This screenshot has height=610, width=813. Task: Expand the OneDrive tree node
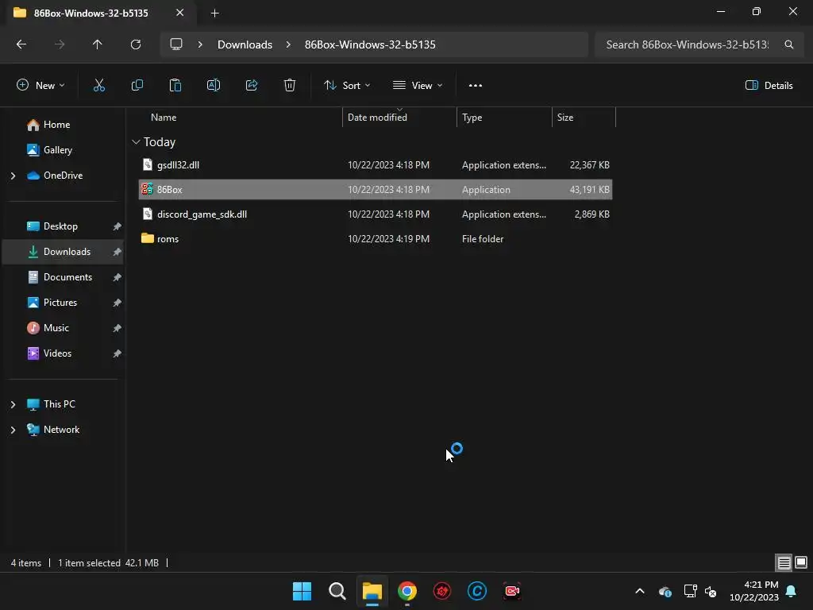13,176
